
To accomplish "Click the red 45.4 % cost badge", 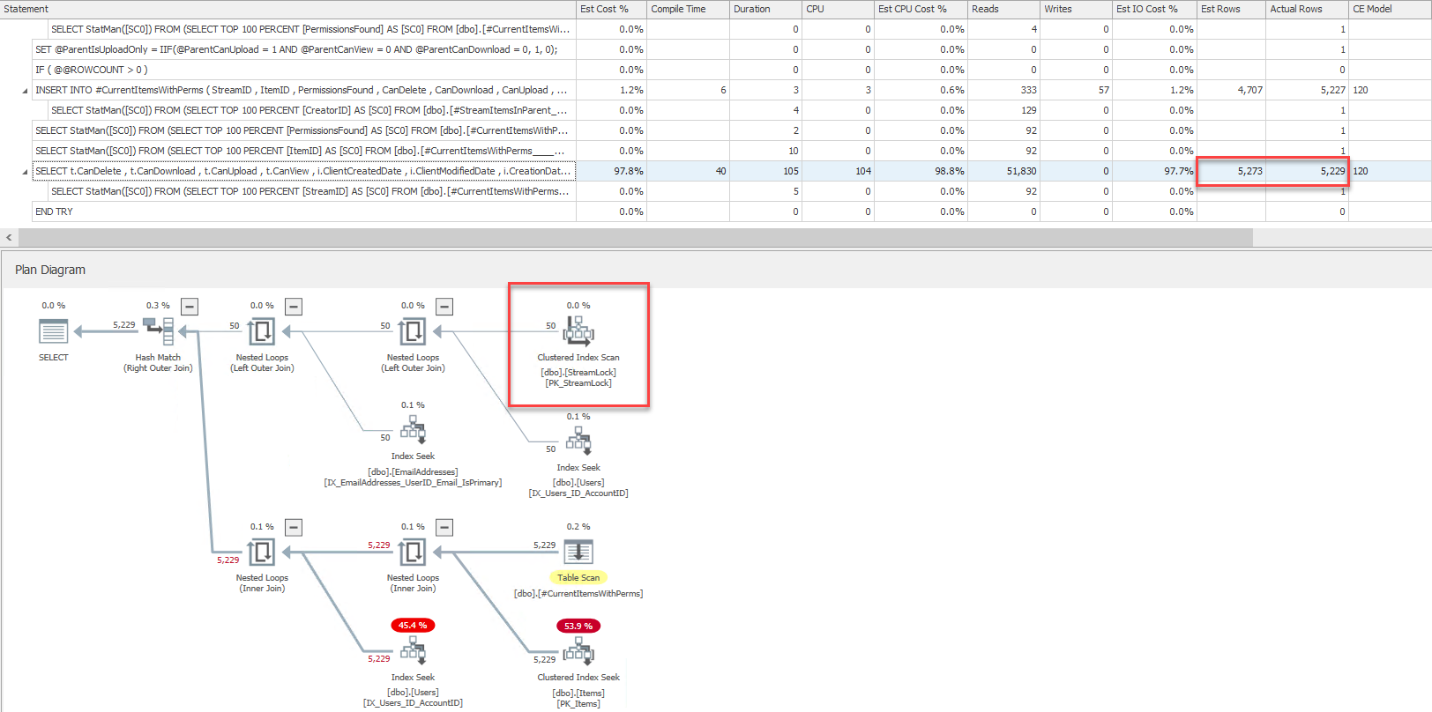I will (413, 626).
